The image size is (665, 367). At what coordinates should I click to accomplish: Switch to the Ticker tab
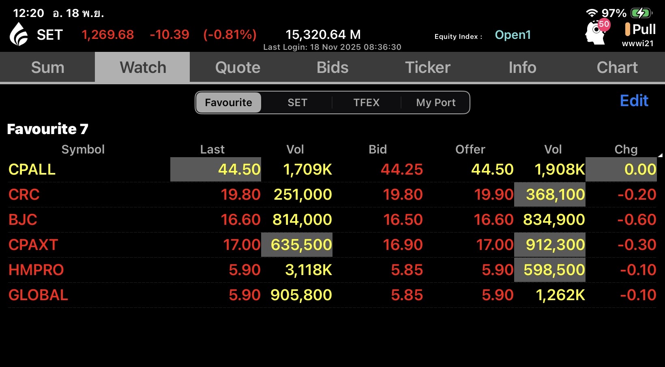(428, 67)
